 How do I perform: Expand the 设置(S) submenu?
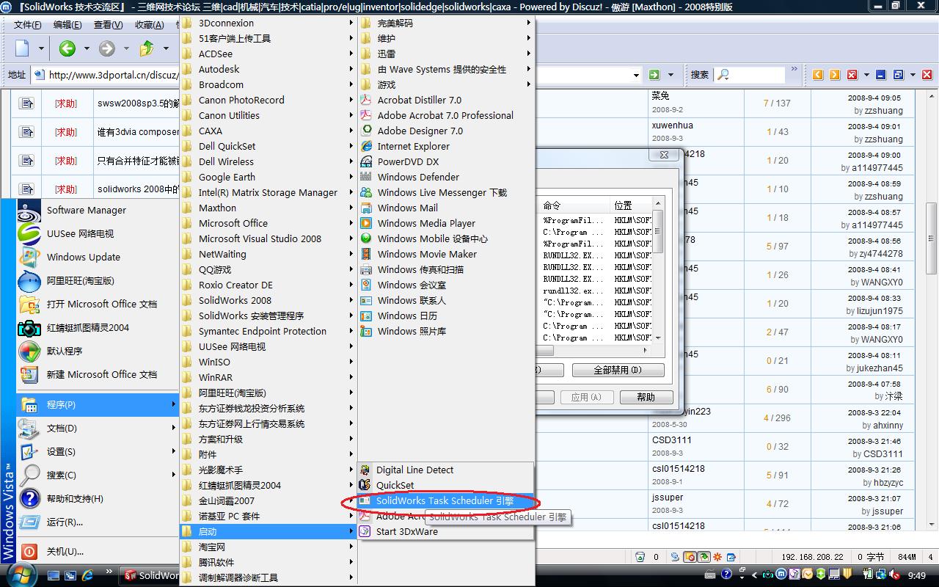tap(98, 451)
